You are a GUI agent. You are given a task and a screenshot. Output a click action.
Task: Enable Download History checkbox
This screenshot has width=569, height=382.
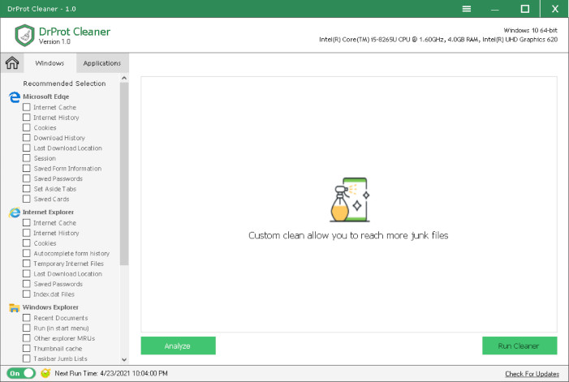27,137
